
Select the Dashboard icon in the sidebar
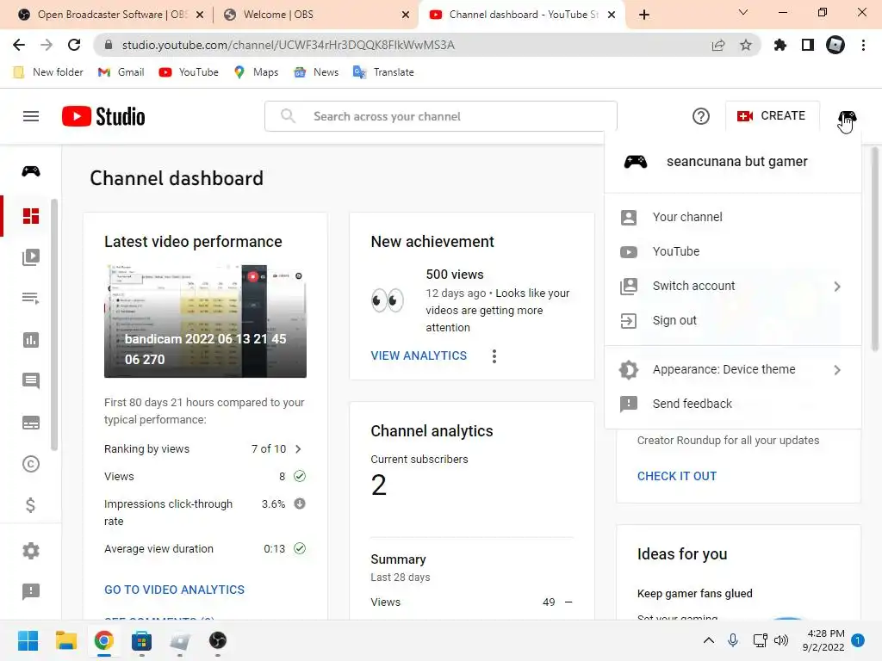[x=31, y=216]
